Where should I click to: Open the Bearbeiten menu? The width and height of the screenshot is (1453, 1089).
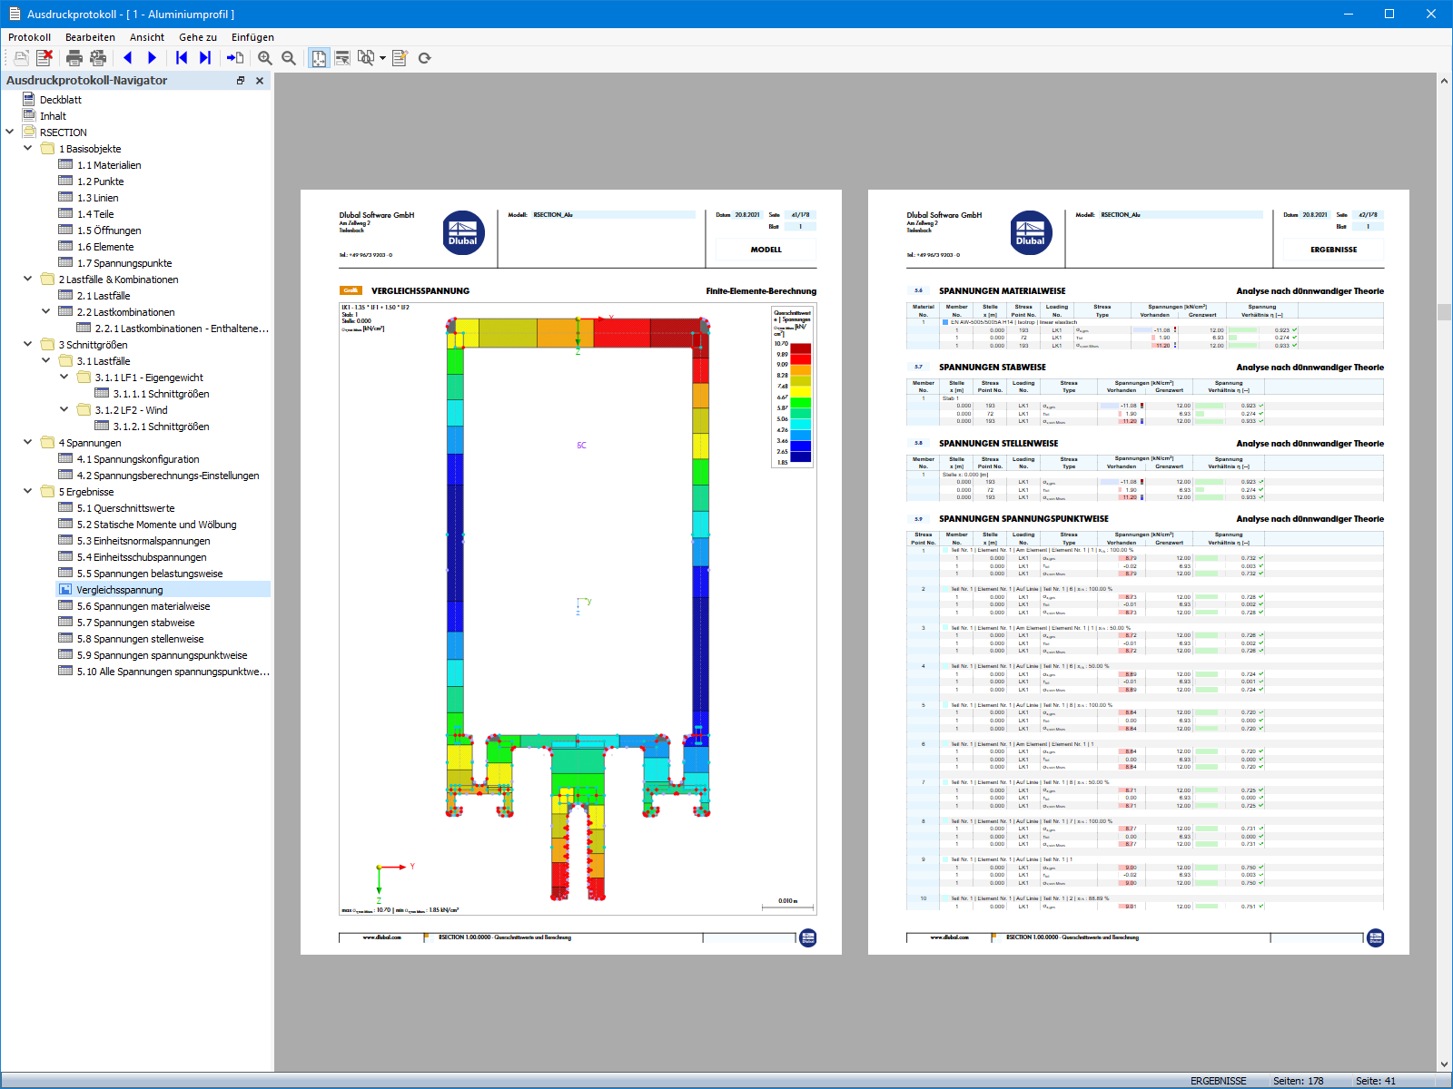pos(90,37)
